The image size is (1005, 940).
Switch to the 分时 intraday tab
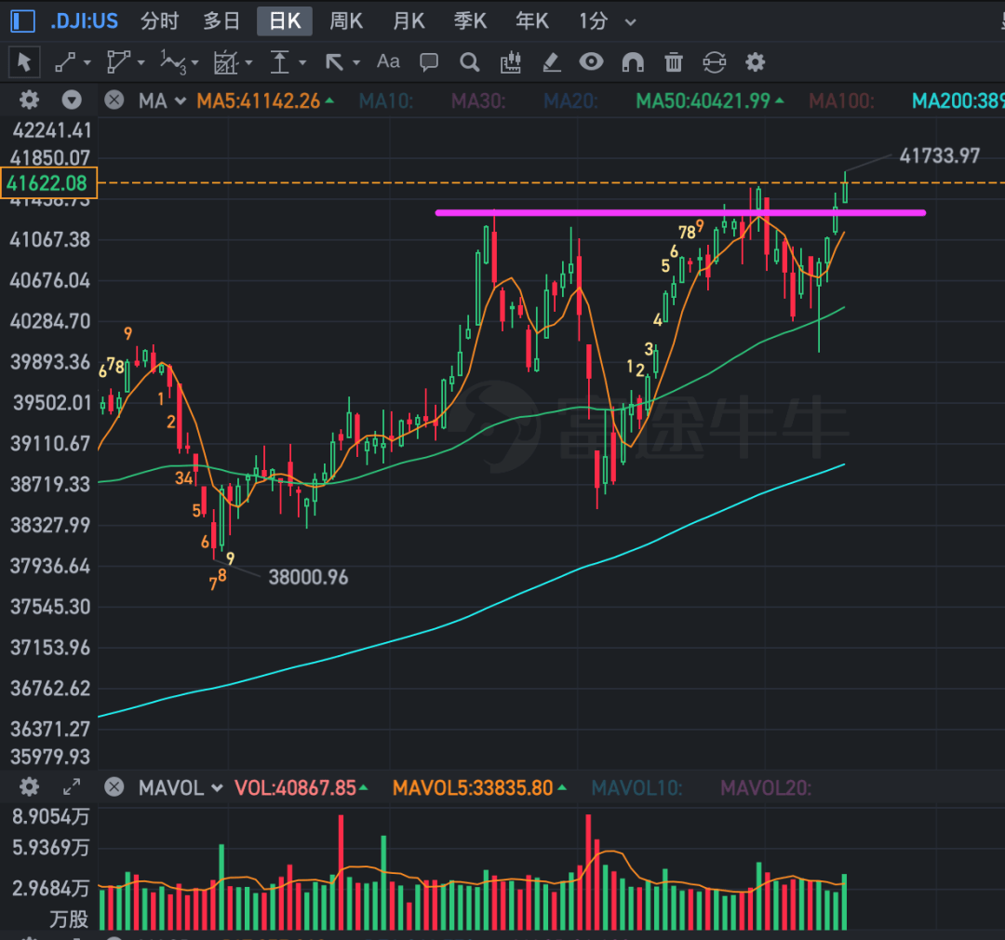[x=160, y=21]
